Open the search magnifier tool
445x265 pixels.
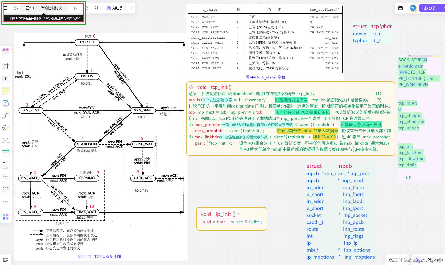coord(96,8)
